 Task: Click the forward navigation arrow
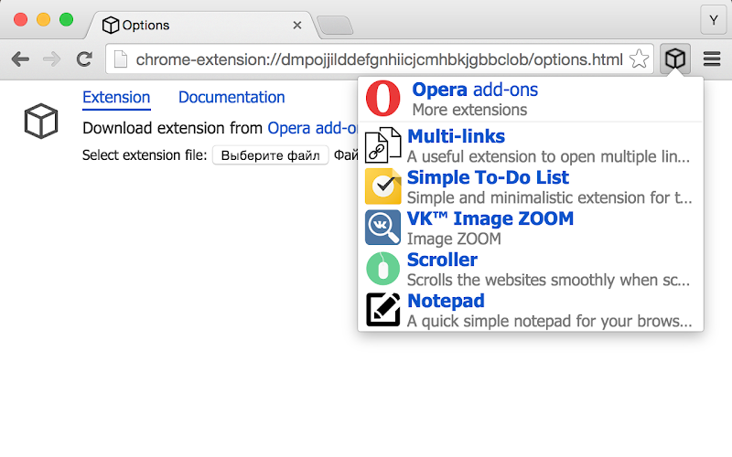tap(52, 59)
